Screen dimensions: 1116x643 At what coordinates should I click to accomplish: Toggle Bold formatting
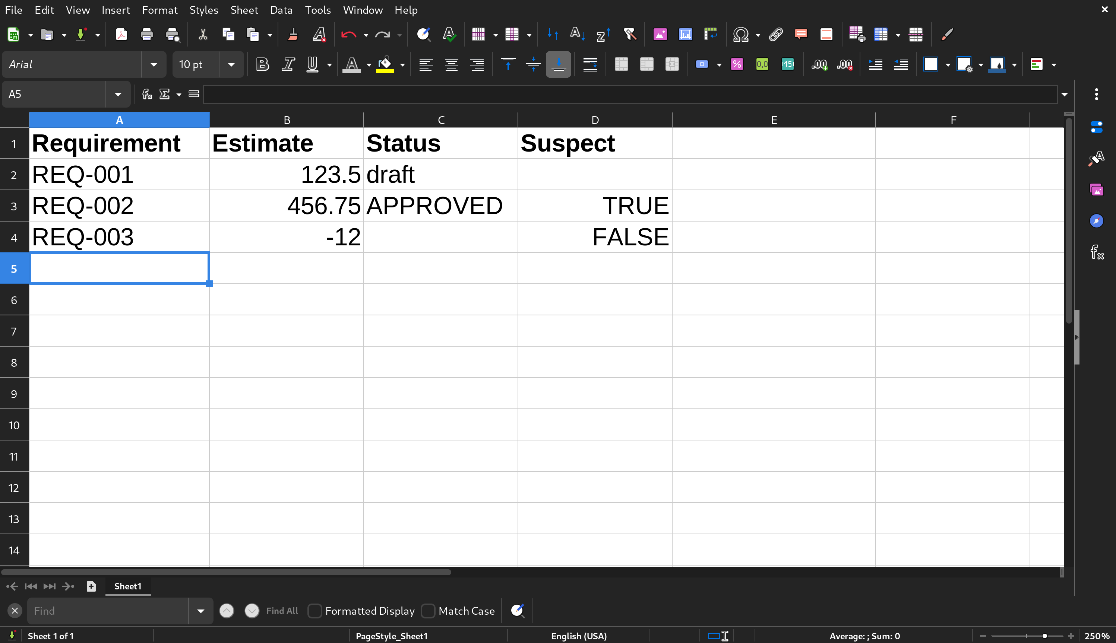coord(263,64)
